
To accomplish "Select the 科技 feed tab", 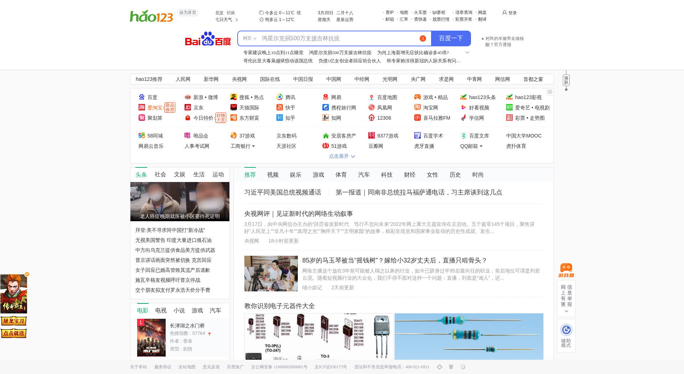I will click(x=387, y=175).
